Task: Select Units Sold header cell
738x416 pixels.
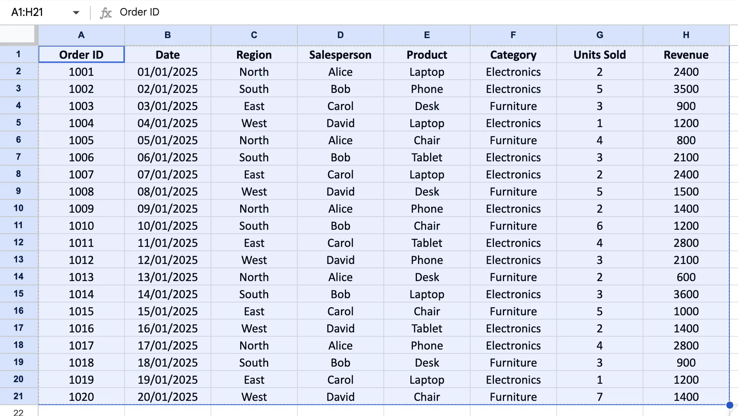Action: (599, 54)
